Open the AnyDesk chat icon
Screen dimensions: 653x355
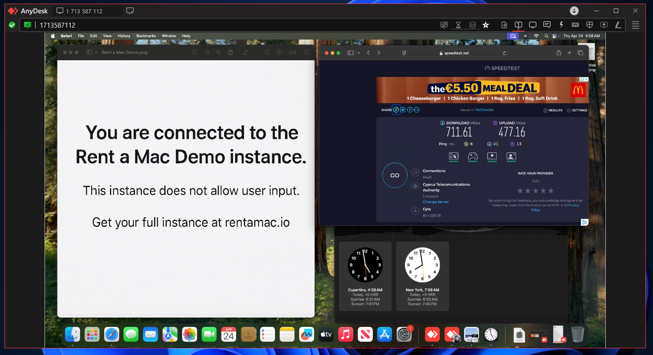(547, 25)
